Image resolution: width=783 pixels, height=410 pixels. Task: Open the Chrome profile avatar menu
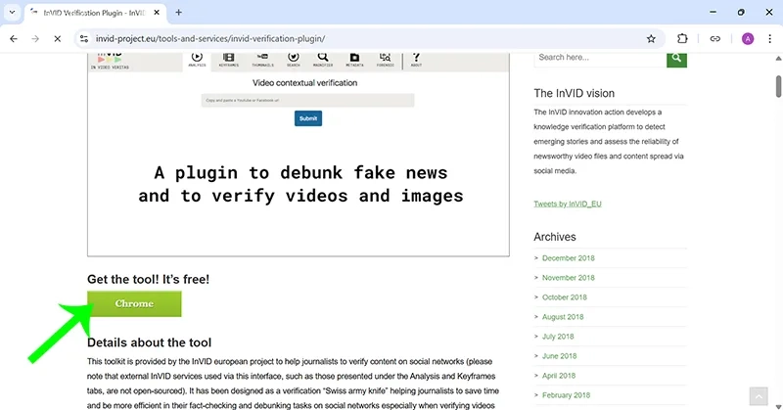748,39
